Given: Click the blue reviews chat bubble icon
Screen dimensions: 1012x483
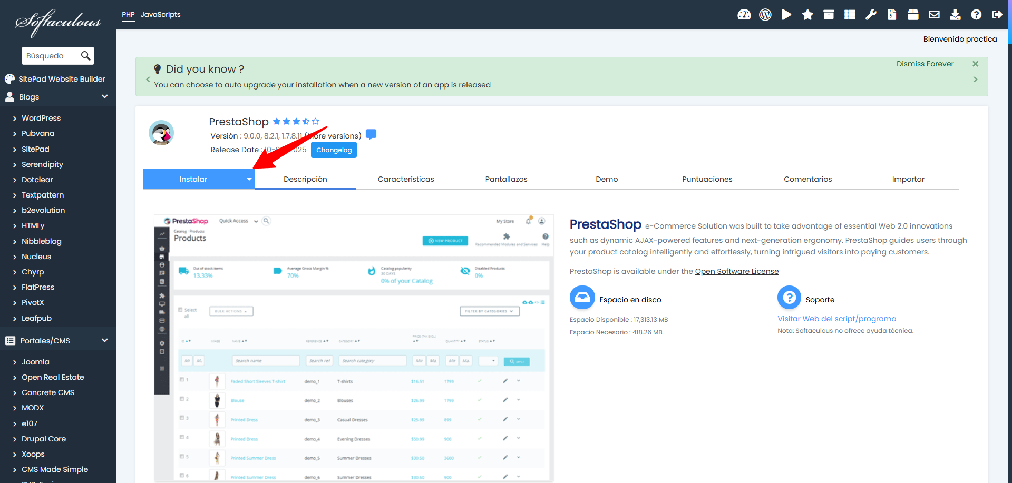Looking at the screenshot, I should pos(371,135).
